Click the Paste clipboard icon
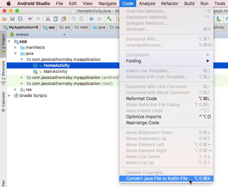 [x=64, y=19]
